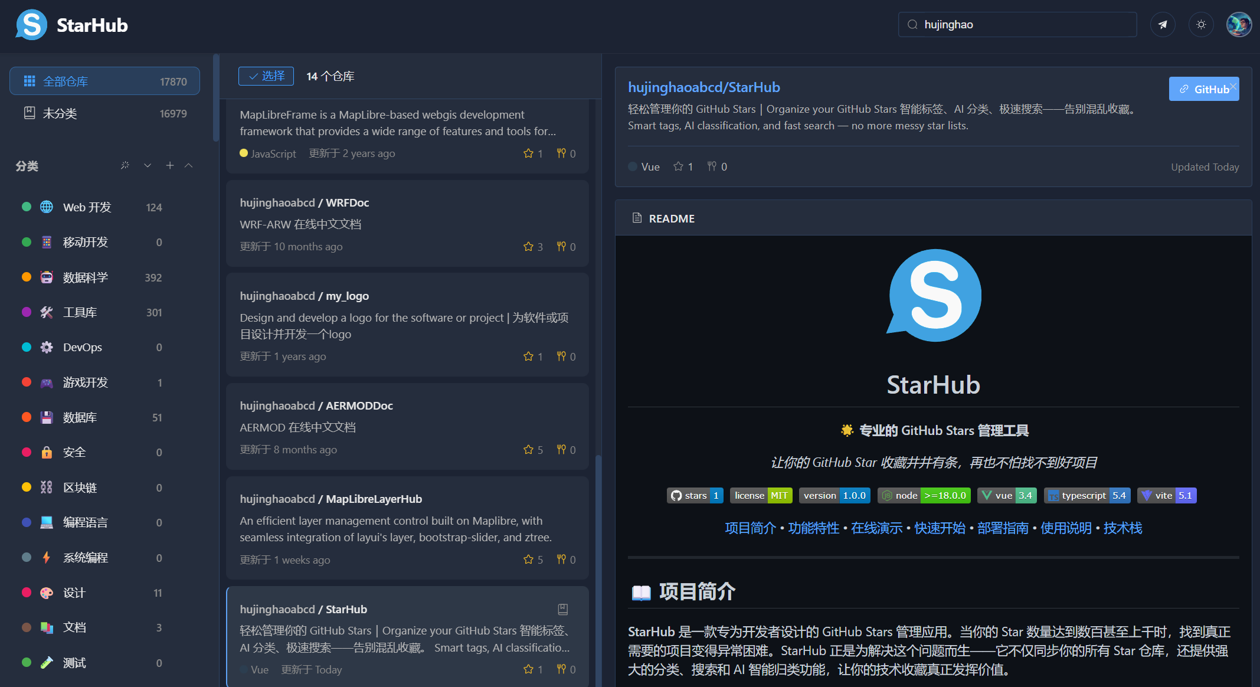This screenshot has height=687, width=1260.
Task: Collapse the 分类 section with up chevron
Action: click(x=189, y=165)
